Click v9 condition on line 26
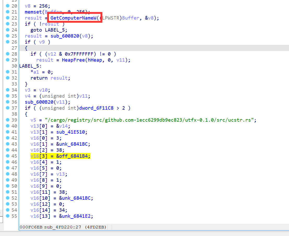The height and width of the screenshot is (236, 289). pyautogui.click(x=42, y=42)
